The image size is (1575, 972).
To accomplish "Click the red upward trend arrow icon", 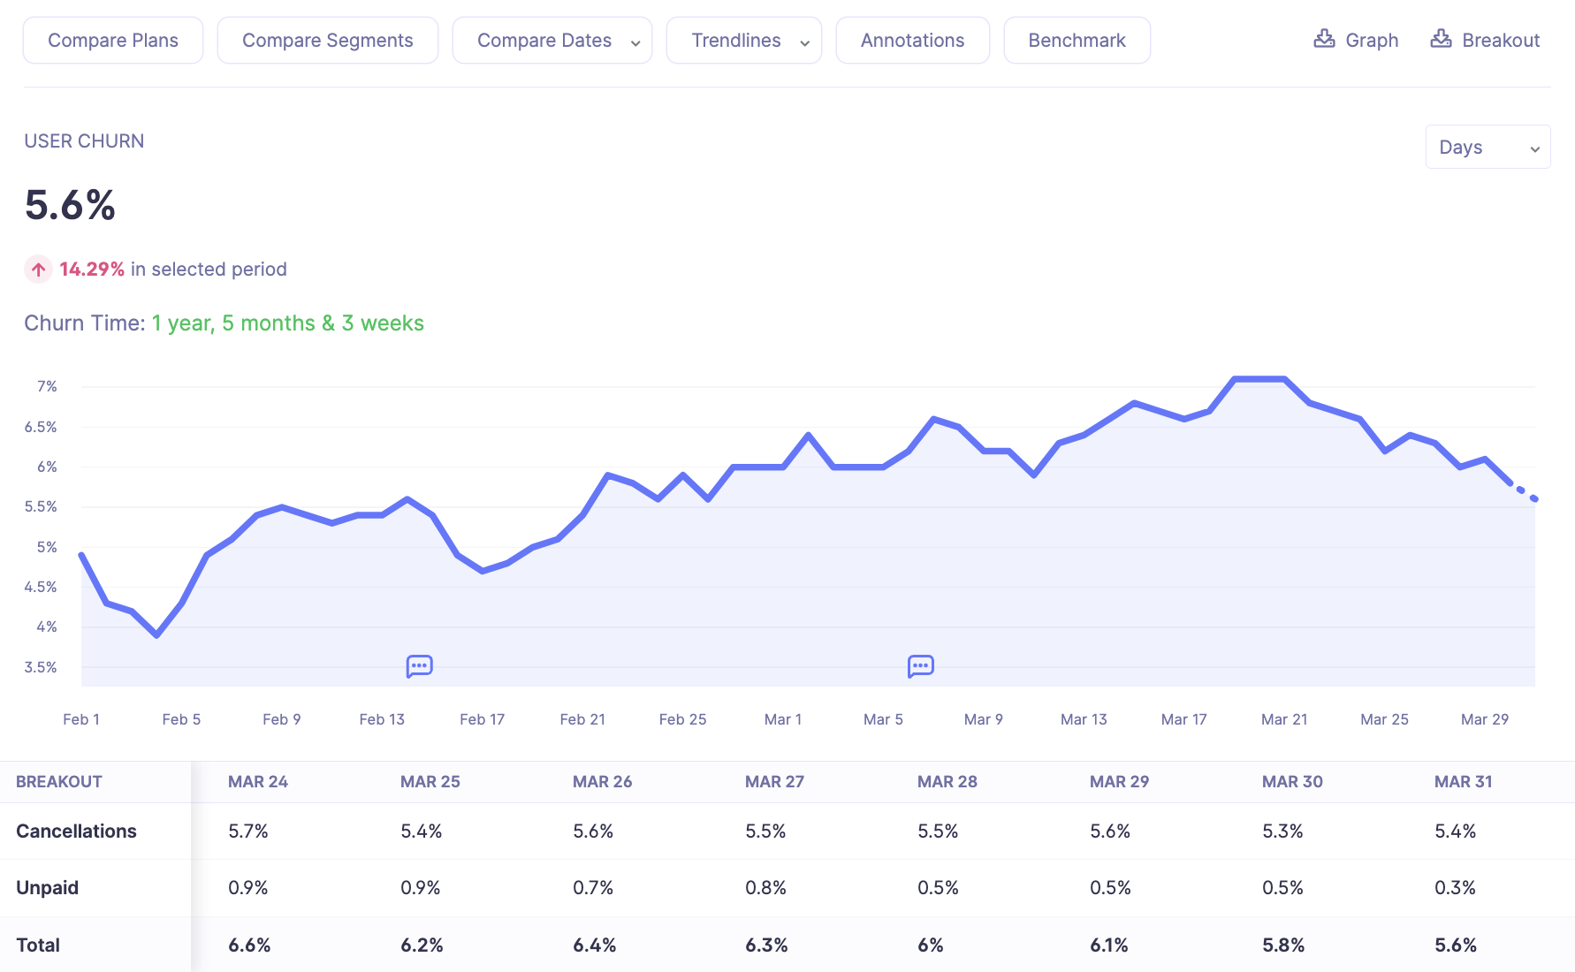I will pyautogui.click(x=38, y=270).
